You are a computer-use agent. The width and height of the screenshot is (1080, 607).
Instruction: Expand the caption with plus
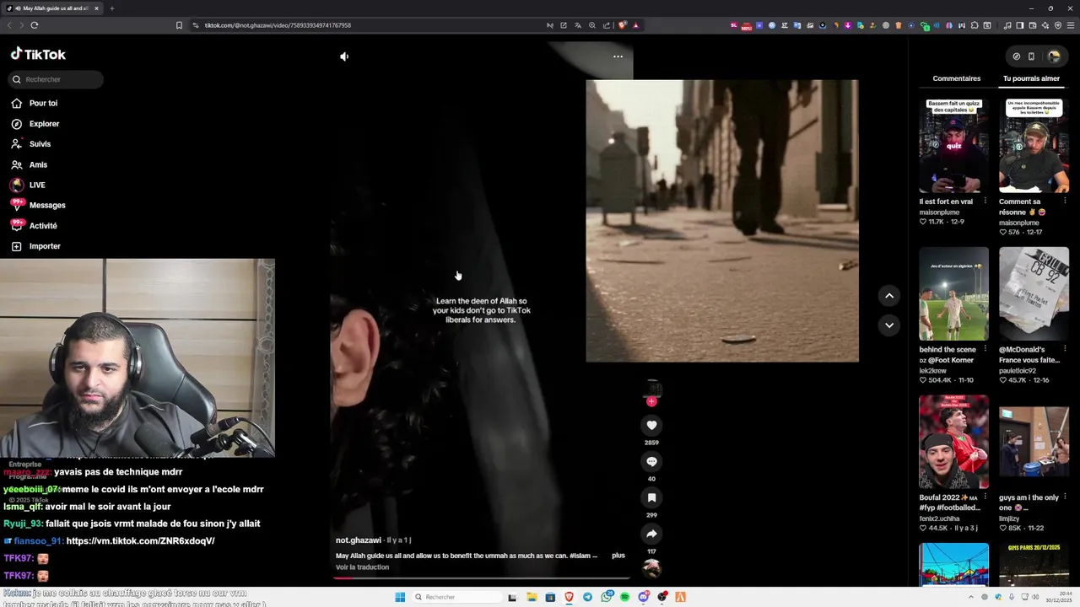tap(618, 556)
